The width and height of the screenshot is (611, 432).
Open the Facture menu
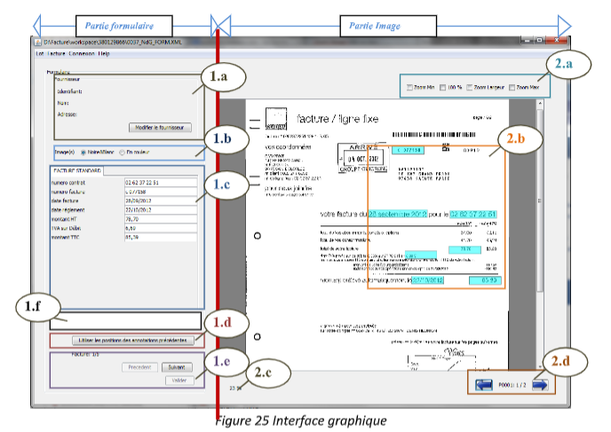[57, 54]
